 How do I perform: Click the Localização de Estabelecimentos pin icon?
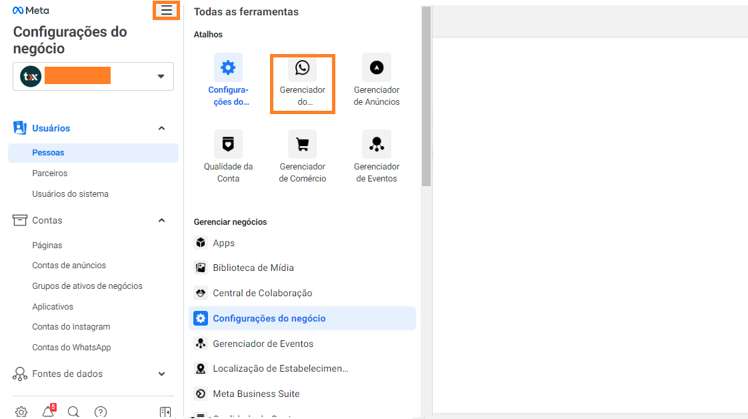pos(201,368)
